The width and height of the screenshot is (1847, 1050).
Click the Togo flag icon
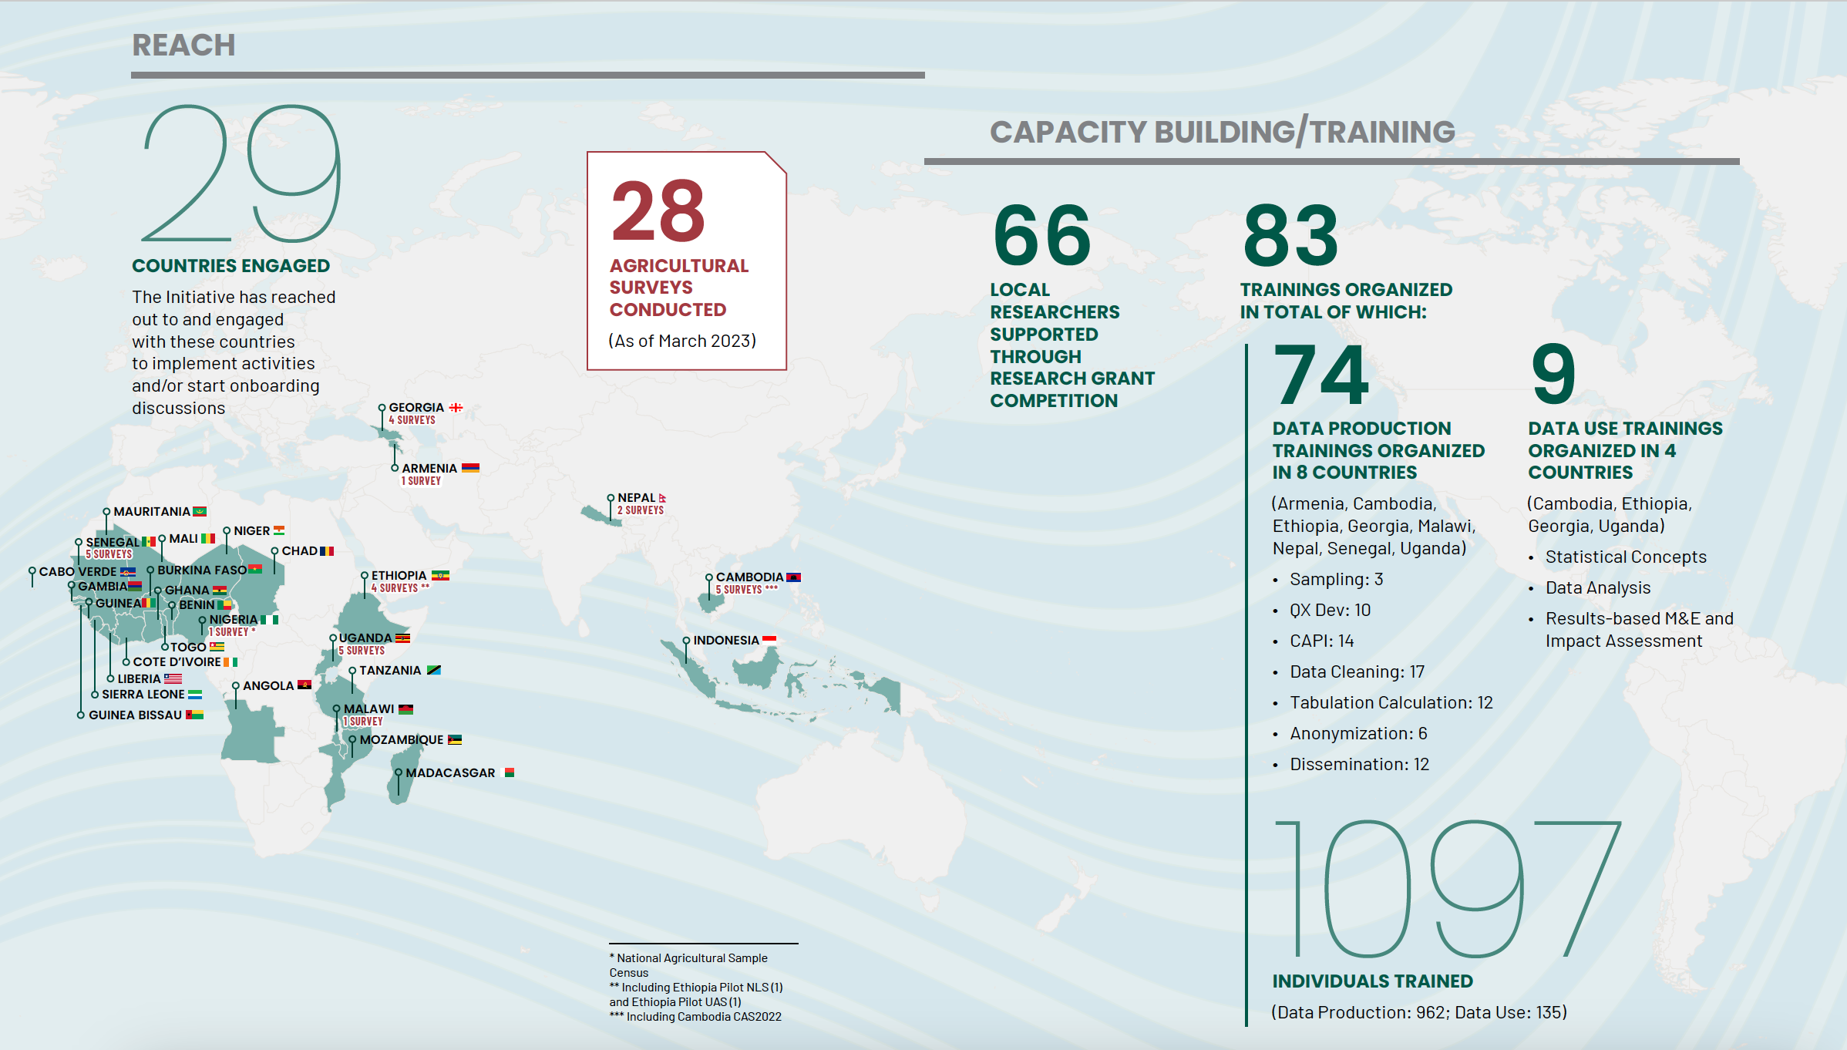pyautogui.click(x=217, y=646)
